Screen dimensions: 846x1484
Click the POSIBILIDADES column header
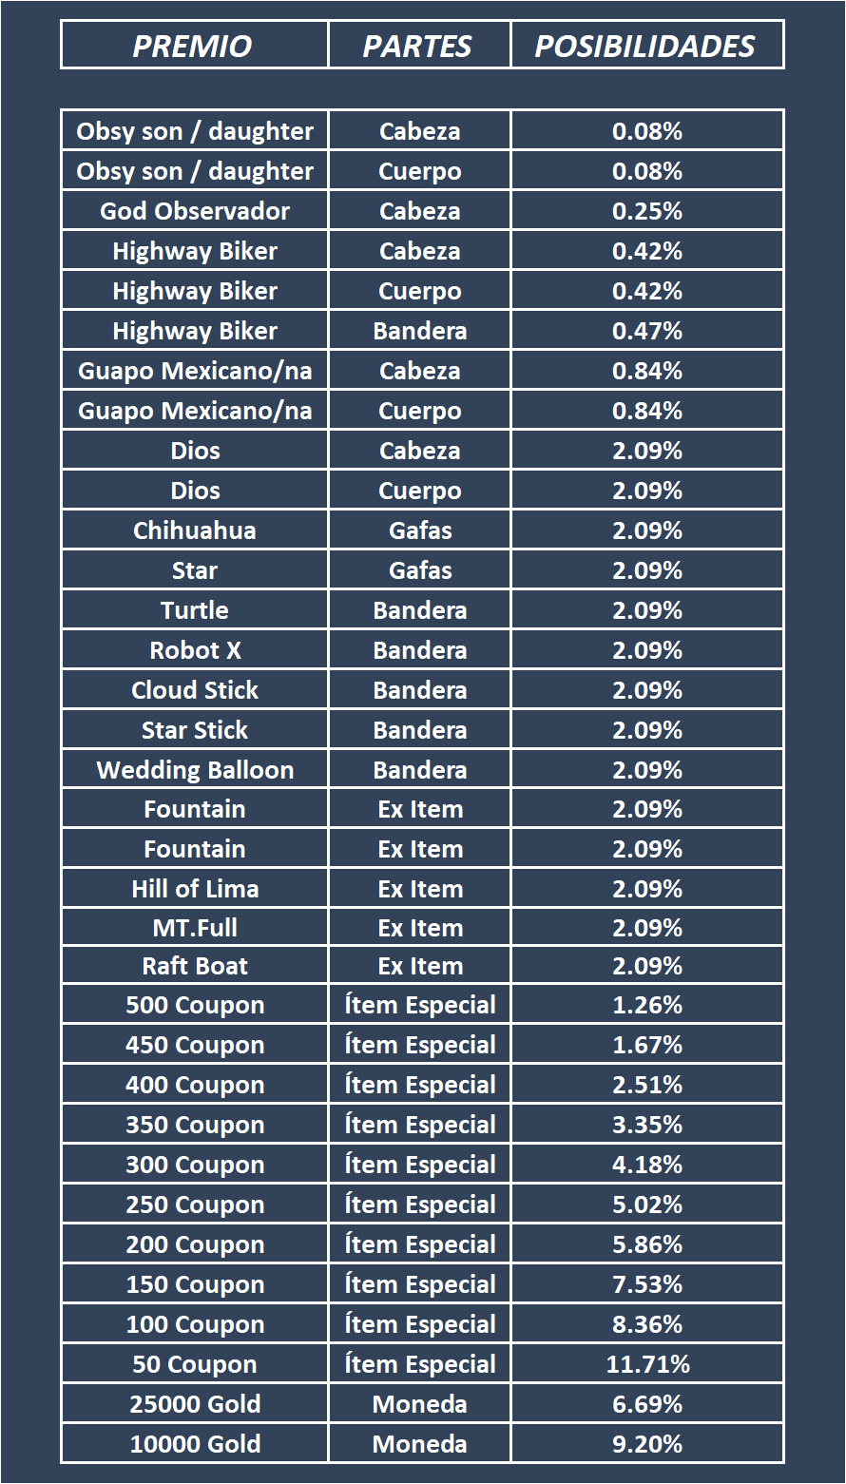[x=646, y=46]
